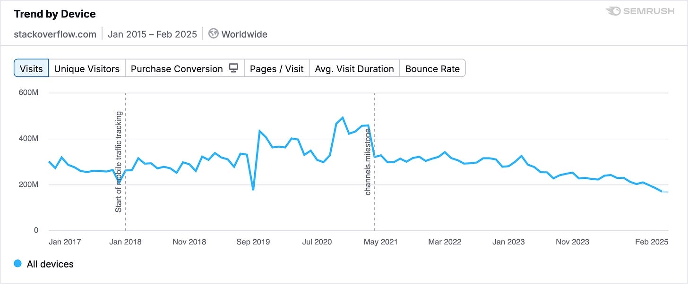Screen dimensions: 688x284
Task: Click the Jan 2017 x-axis label
Action: pos(65,242)
